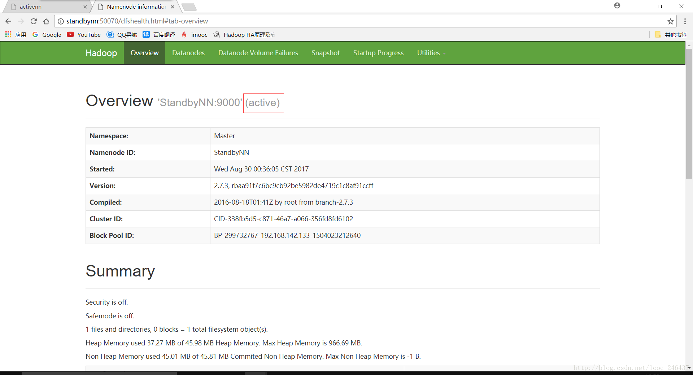693x375 pixels.
Task: Click the 'Safemode is off.' line
Action: pyautogui.click(x=110, y=316)
